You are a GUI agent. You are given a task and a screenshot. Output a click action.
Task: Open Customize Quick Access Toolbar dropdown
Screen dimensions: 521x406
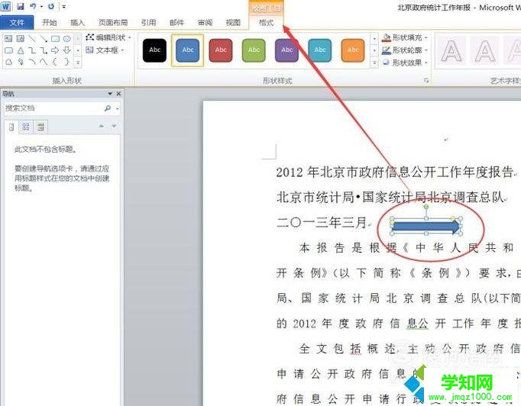point(64,7)
